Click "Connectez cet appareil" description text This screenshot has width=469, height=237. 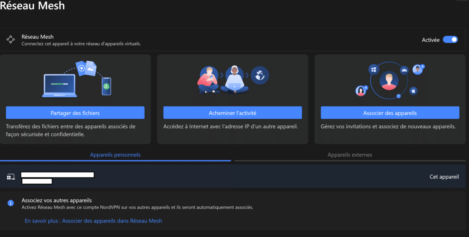[x=81, y=44]
